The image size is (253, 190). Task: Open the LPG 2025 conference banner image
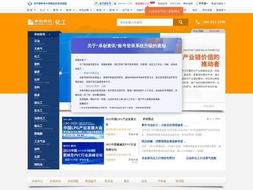(83, 128)
